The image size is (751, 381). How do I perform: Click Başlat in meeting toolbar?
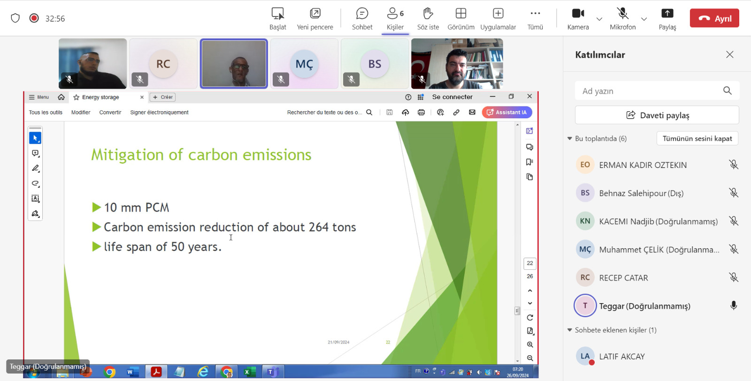(277, 19)
